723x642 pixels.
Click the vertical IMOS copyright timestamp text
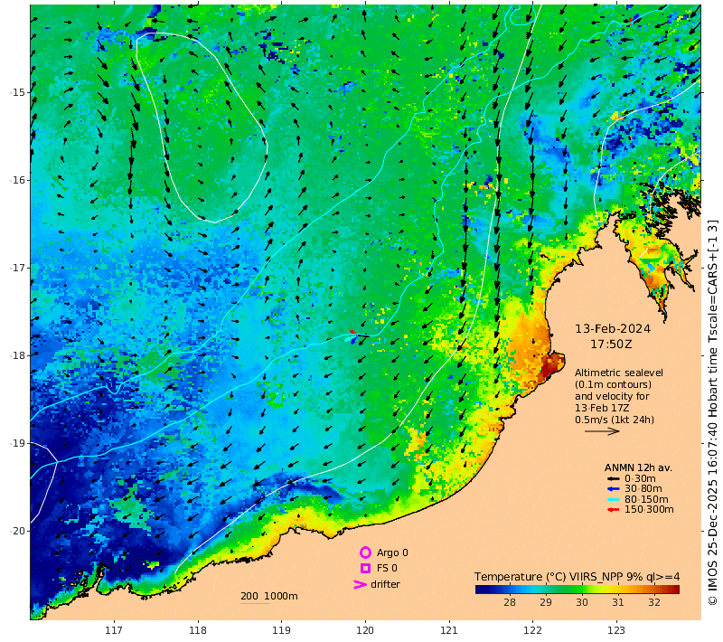coord(713,413)
